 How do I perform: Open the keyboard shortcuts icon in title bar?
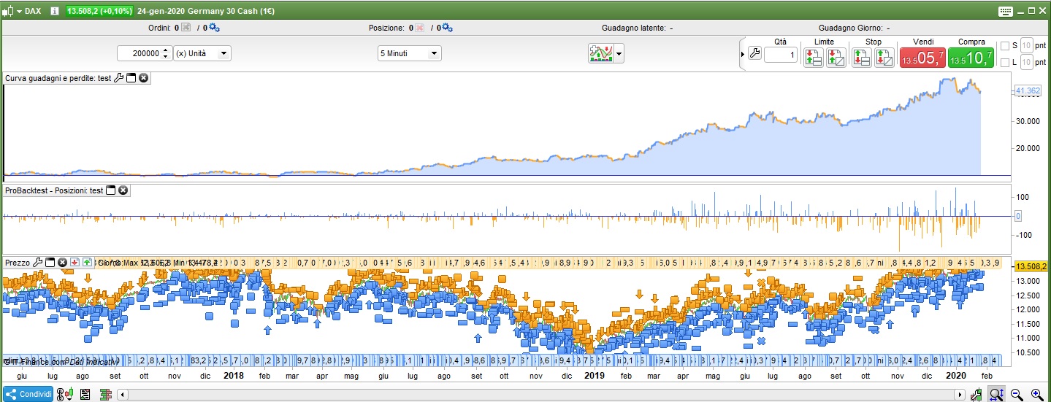click(x=1005, y=11)
